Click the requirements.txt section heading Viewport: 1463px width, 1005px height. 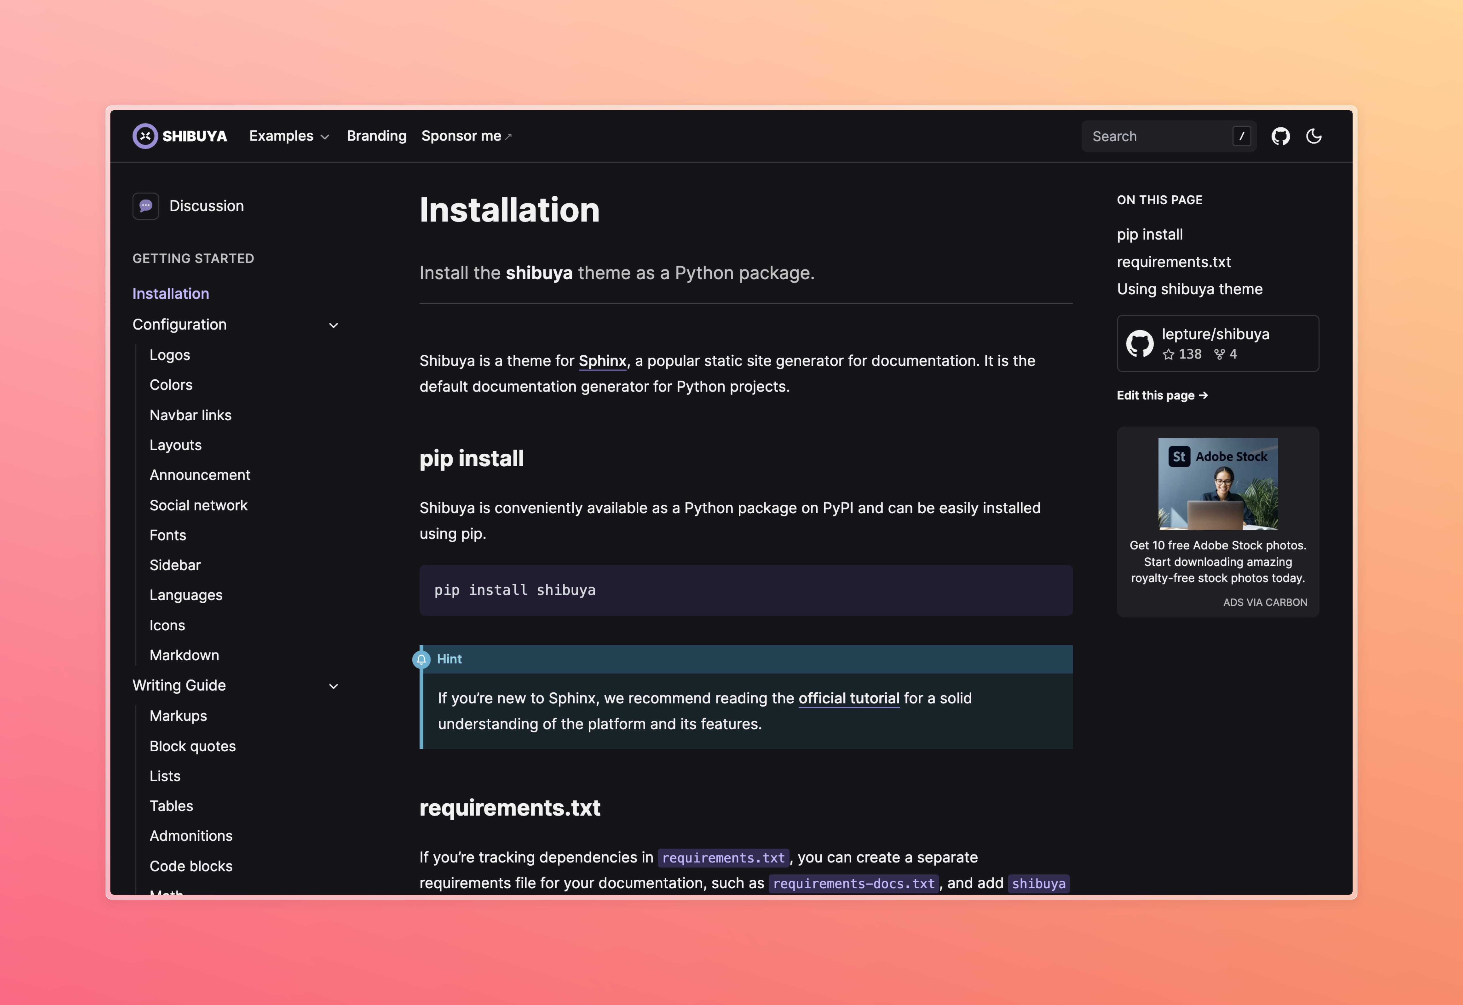click(510, 808)
